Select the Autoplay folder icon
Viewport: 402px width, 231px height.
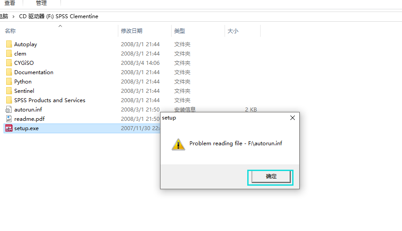click(9, 44)
